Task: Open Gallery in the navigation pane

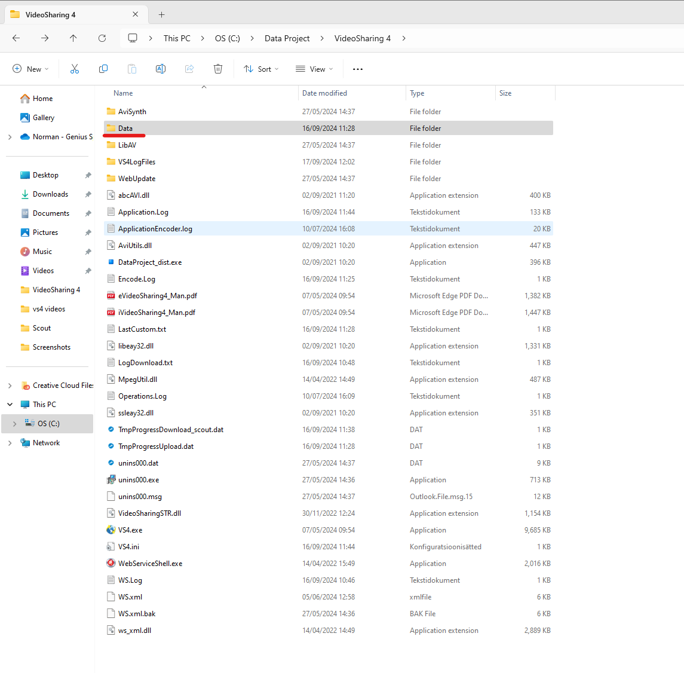Action: (43, 117)
